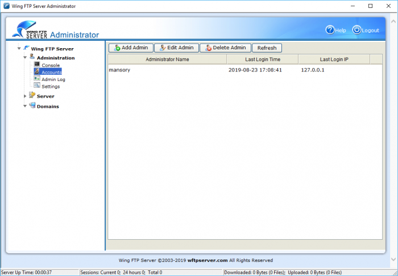Click the Console monitor icon

37,64
